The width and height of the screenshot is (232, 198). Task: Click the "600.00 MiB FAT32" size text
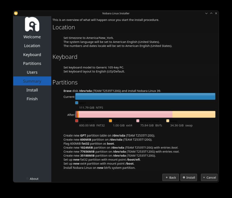point(92,125)
